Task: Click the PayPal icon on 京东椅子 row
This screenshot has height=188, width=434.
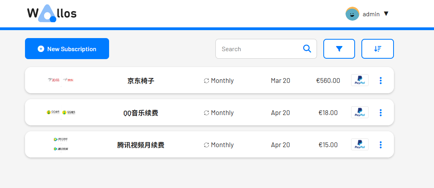Action: [x=359, y=80]
